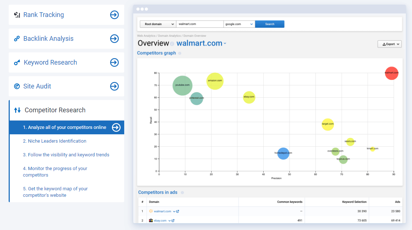Open the Rank Tracking menu section
The height and width of the screenshot is (230, 412).
pyautogui.click(x=66, y=15)
